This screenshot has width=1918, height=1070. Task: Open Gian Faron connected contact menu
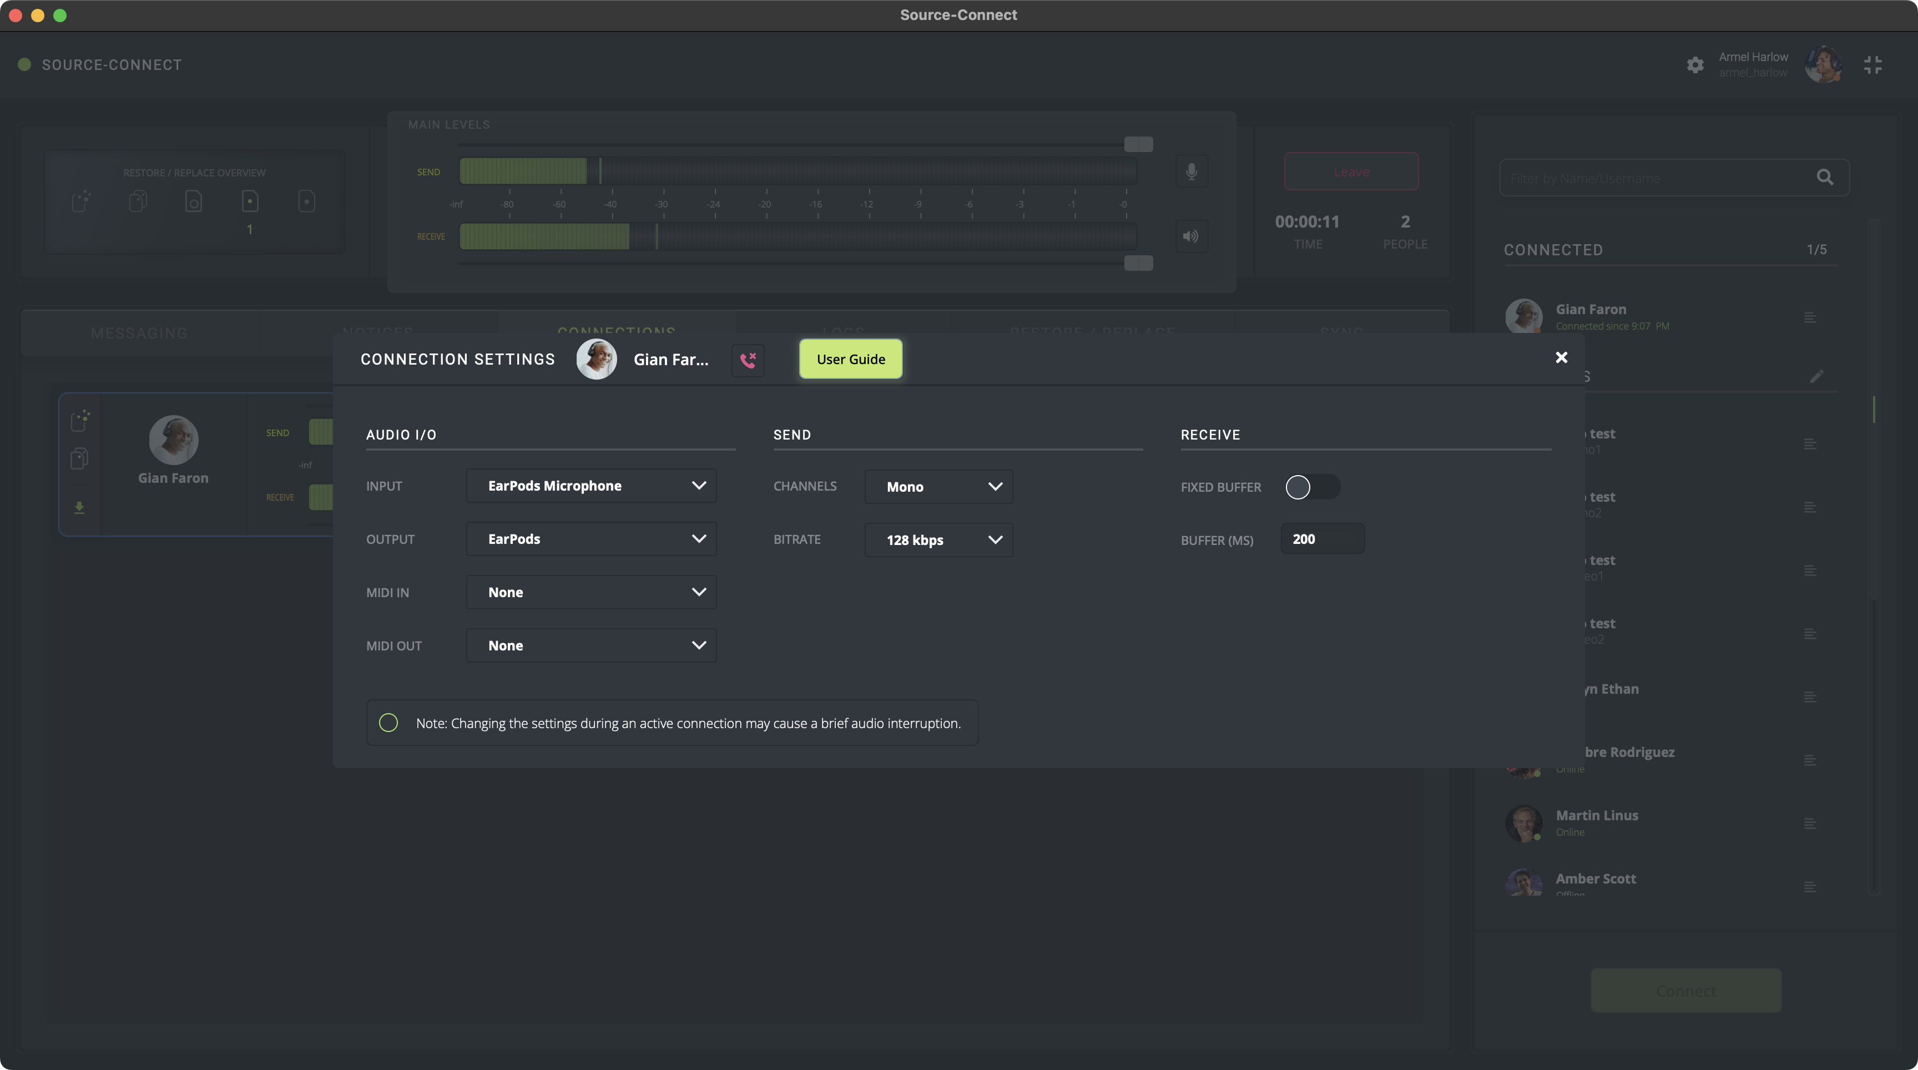(x=1810, y=317)
